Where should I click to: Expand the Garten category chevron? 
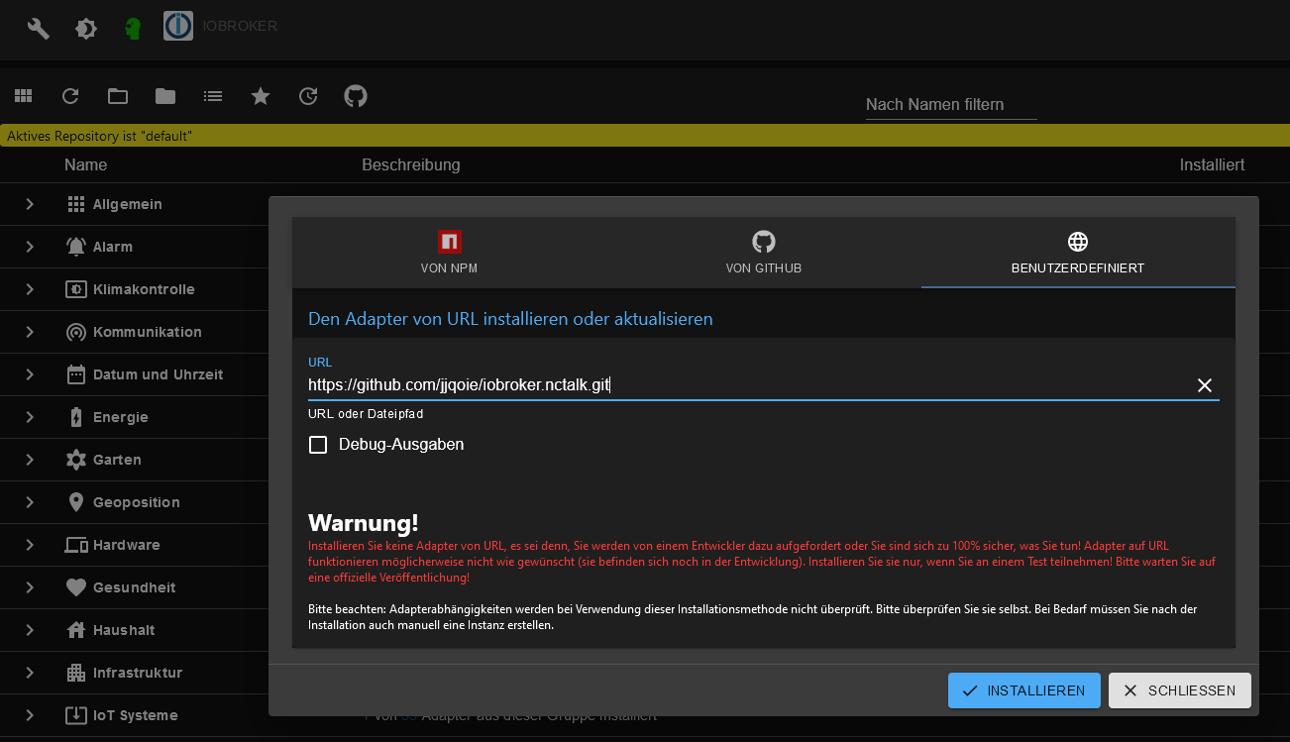[x=30, y=460]
